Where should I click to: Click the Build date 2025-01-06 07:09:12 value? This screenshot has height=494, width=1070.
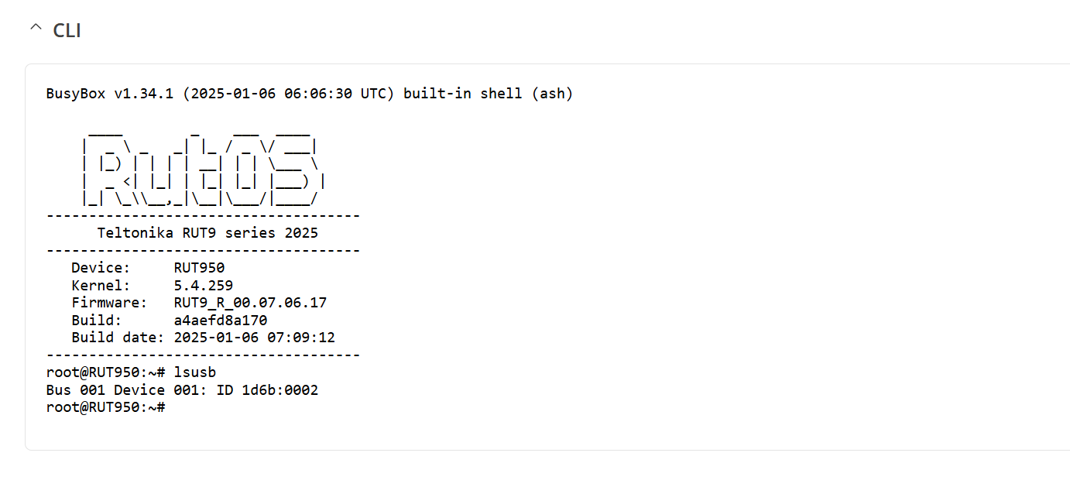(x=255, y=338)
